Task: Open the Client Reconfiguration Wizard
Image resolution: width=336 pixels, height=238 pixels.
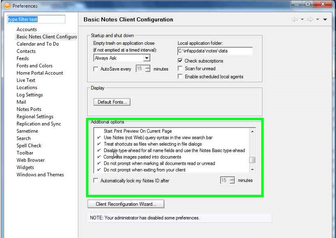Action: pyautogui.click(x=126, y=204)
